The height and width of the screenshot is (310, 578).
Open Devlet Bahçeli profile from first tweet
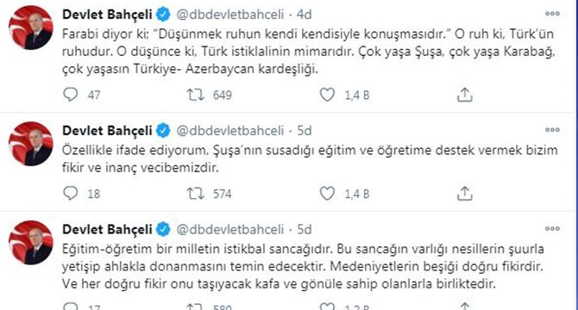(x=107, y=15)
